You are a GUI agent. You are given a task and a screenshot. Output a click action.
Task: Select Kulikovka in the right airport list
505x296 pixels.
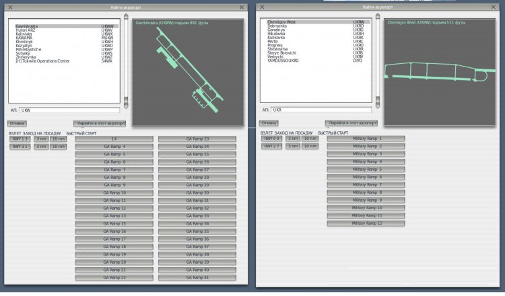click(x=318, y=38)
